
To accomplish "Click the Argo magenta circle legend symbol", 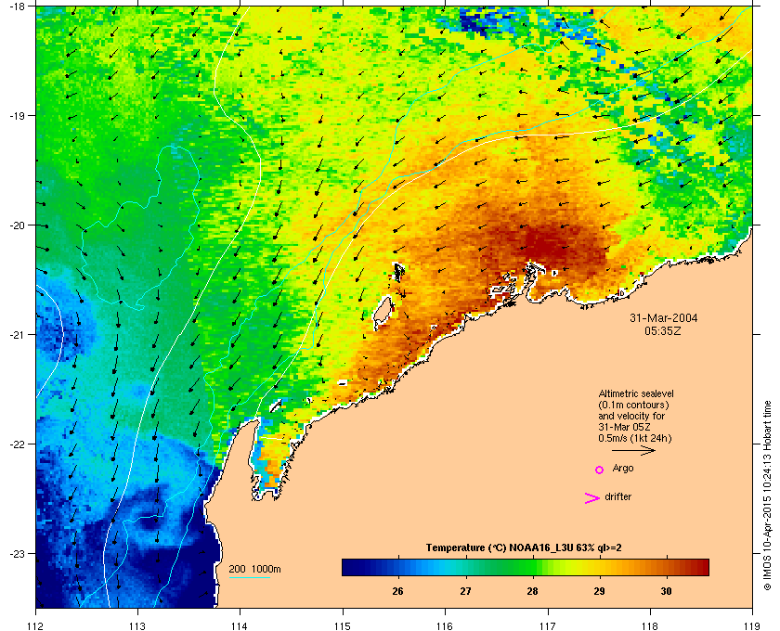I will (600, 470).
